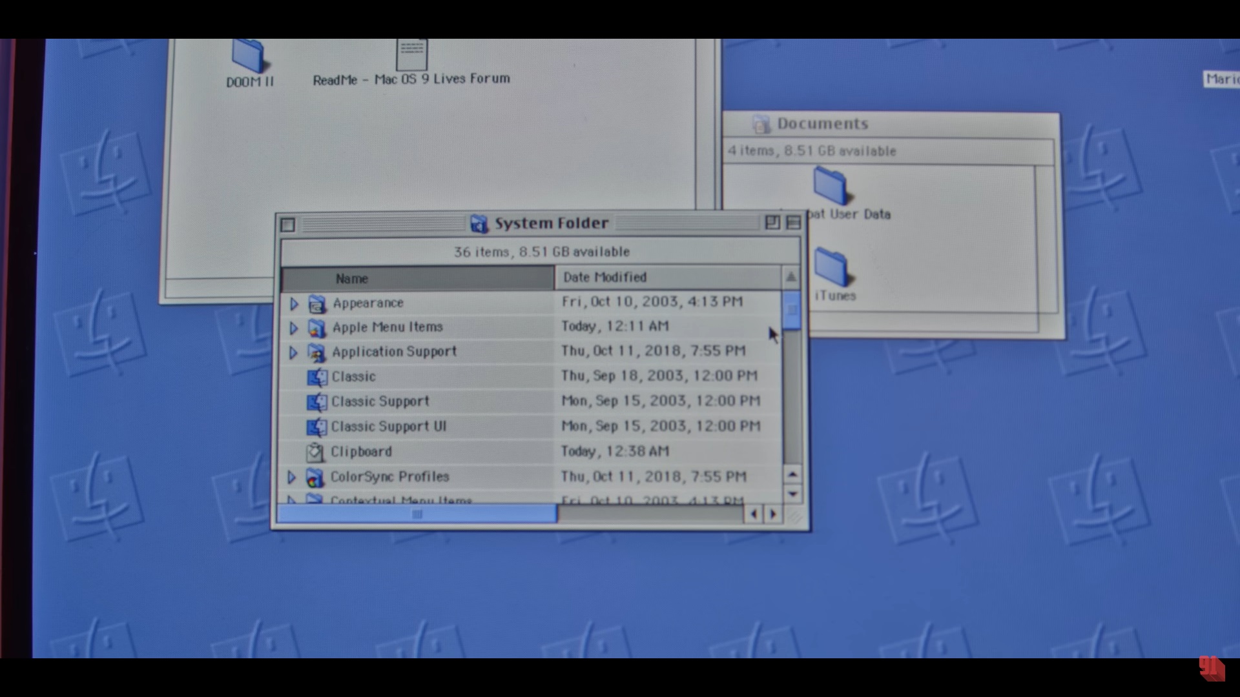Viewport: 1240px width, 697px height.
Task: Open the ReadMe Mac OS 9 Lives document
Action: [411, 56]
